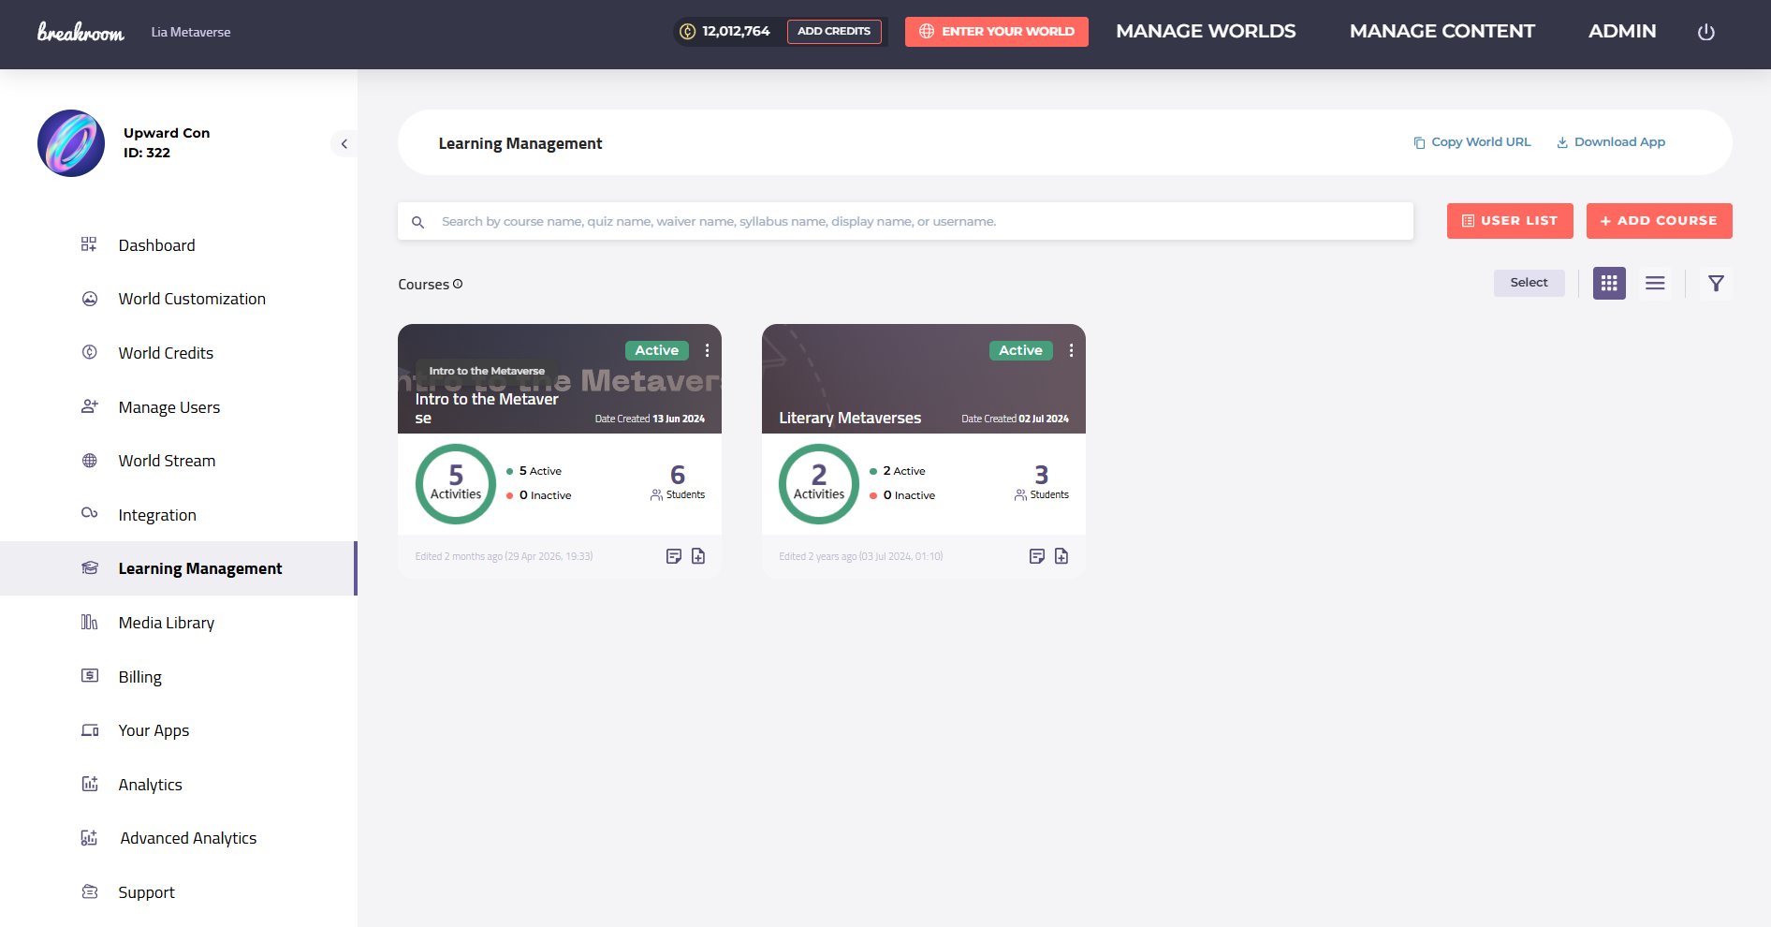Click notes icon on Intro to the Metaverse
1771x927 pixels.
674,556
